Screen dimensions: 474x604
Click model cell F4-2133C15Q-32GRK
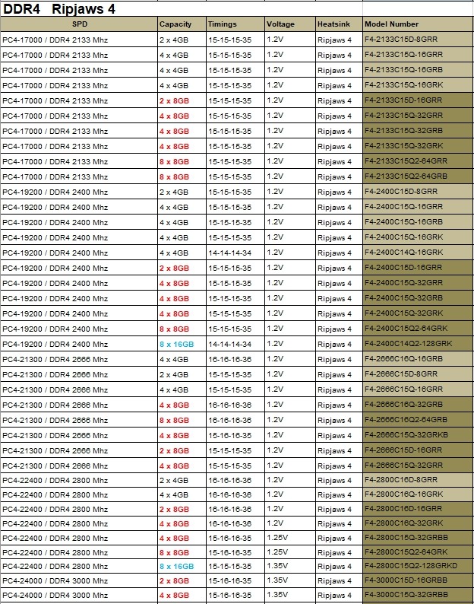click(418, 146)
